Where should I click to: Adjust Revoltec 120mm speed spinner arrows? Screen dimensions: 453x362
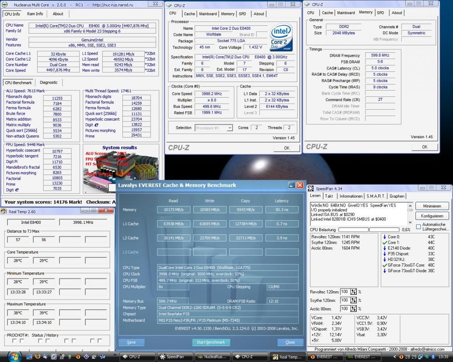click(x=353, y=292)
